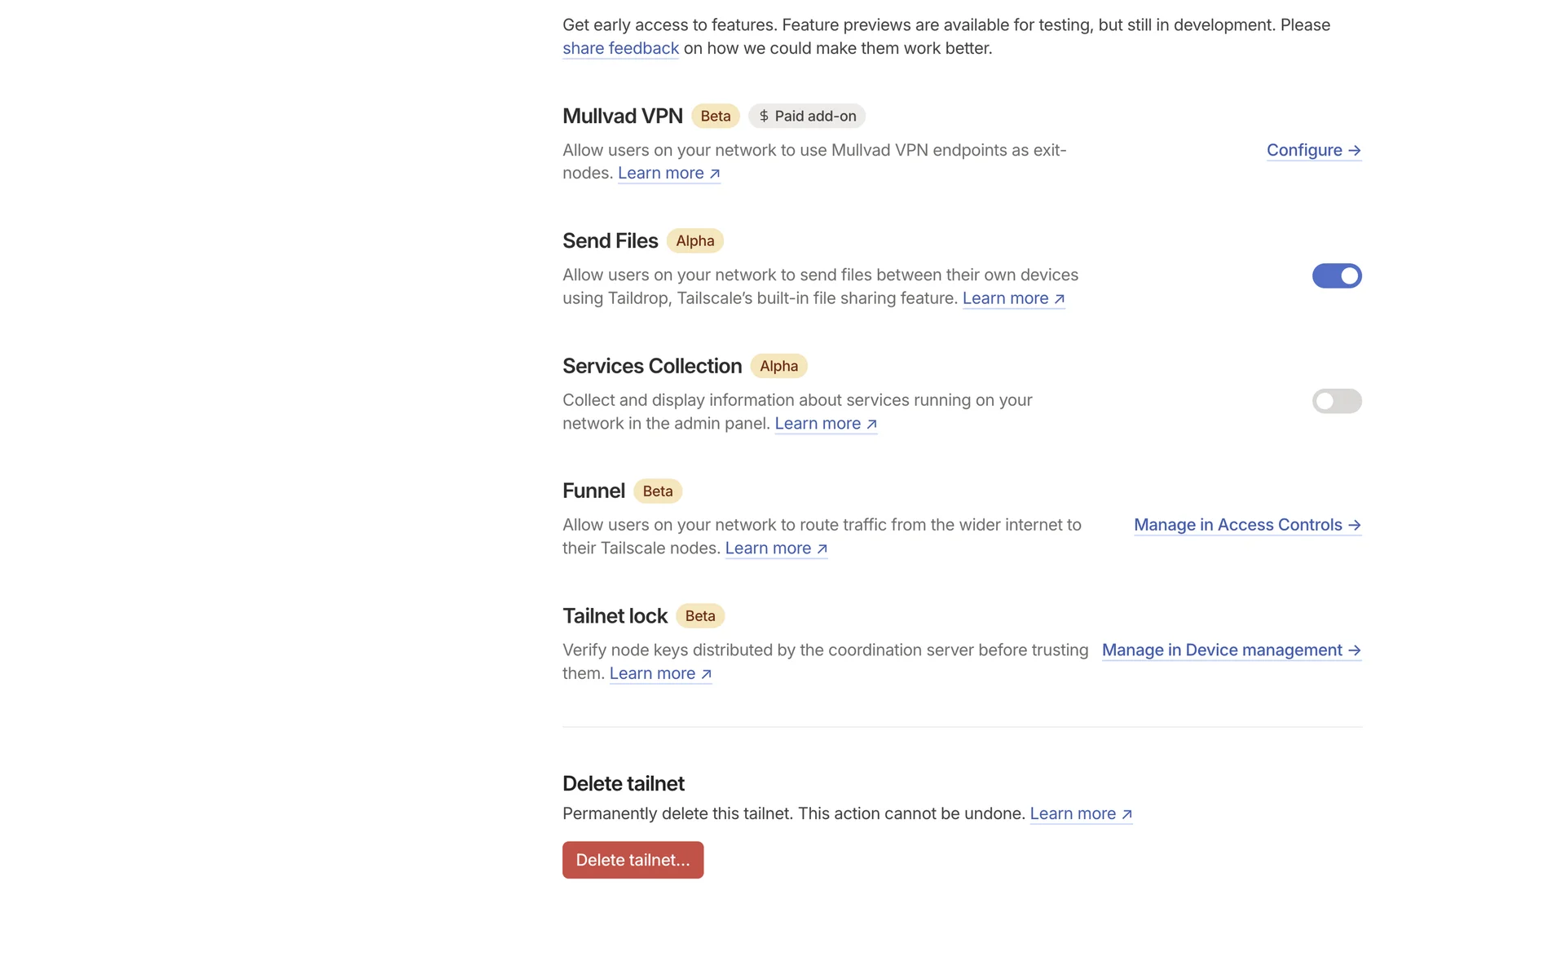Open Learn more under Tailnet lock

660,673
